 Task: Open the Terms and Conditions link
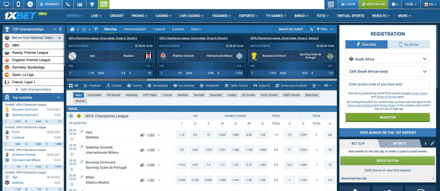pyautogui.click(x=360, y=106)
